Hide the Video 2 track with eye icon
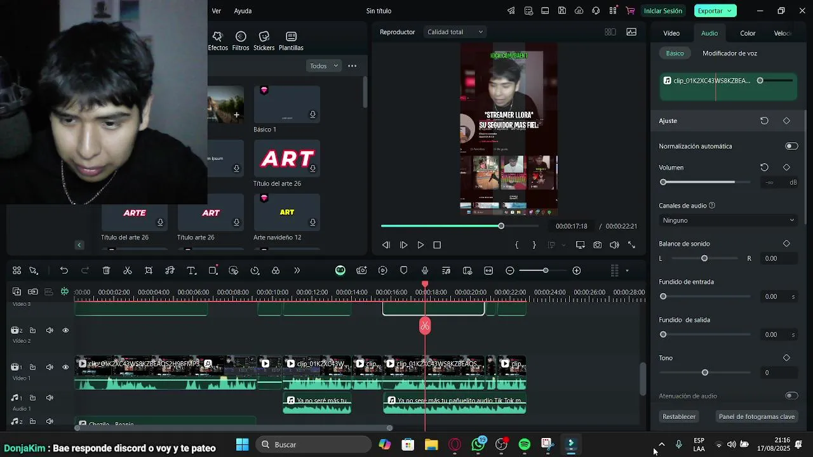Viewport: 813px width, 457px height. (65, 330)
